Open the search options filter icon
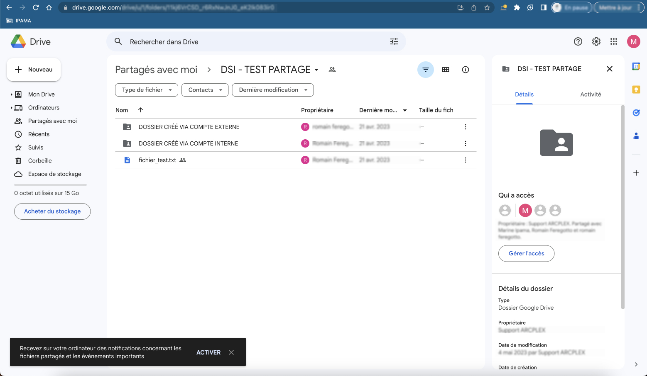 point(394,41)
